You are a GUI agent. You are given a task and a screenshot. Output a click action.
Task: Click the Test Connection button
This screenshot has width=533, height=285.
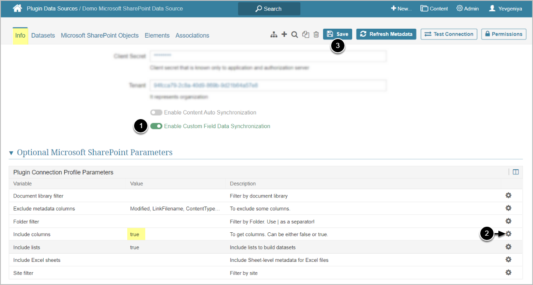coord(449,34)
